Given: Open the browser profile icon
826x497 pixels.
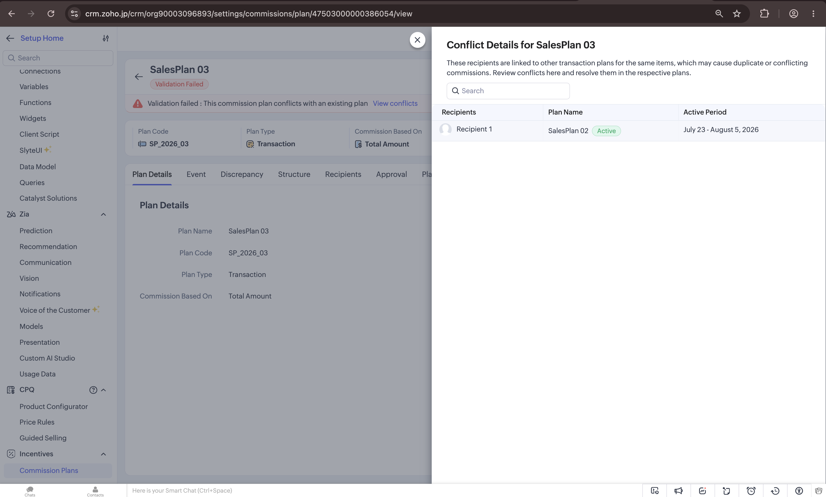Looking at the screenshot, I should coord(793,14).
